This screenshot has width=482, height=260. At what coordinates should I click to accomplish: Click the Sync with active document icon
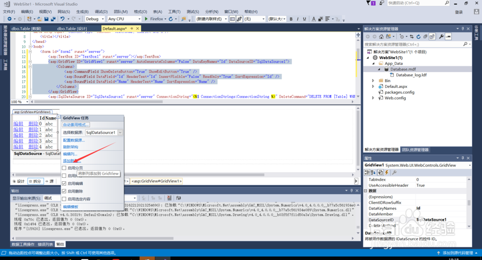(412, 37)
